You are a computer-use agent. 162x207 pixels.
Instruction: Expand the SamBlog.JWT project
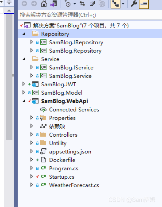23,84
